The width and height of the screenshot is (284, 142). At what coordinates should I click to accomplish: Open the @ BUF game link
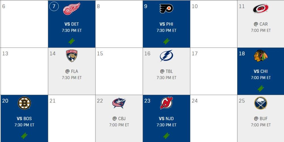[x=261, y=119]
